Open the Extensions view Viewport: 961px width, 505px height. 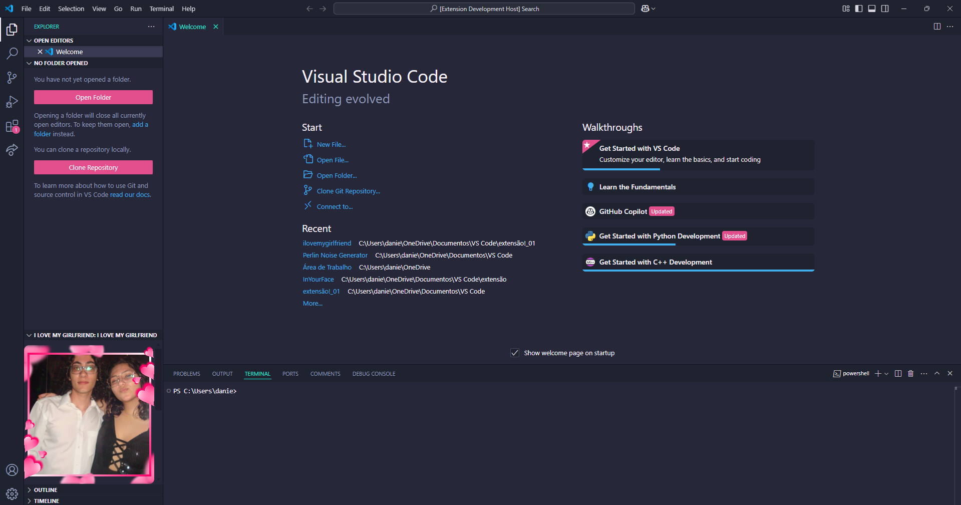pyautogui.click(x=12, y=126)
